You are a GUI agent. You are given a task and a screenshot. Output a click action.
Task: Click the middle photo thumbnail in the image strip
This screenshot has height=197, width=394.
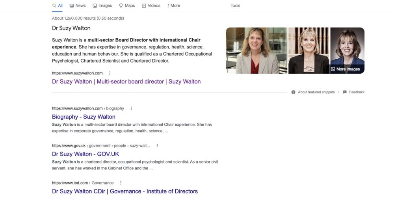tap(309, 50)
